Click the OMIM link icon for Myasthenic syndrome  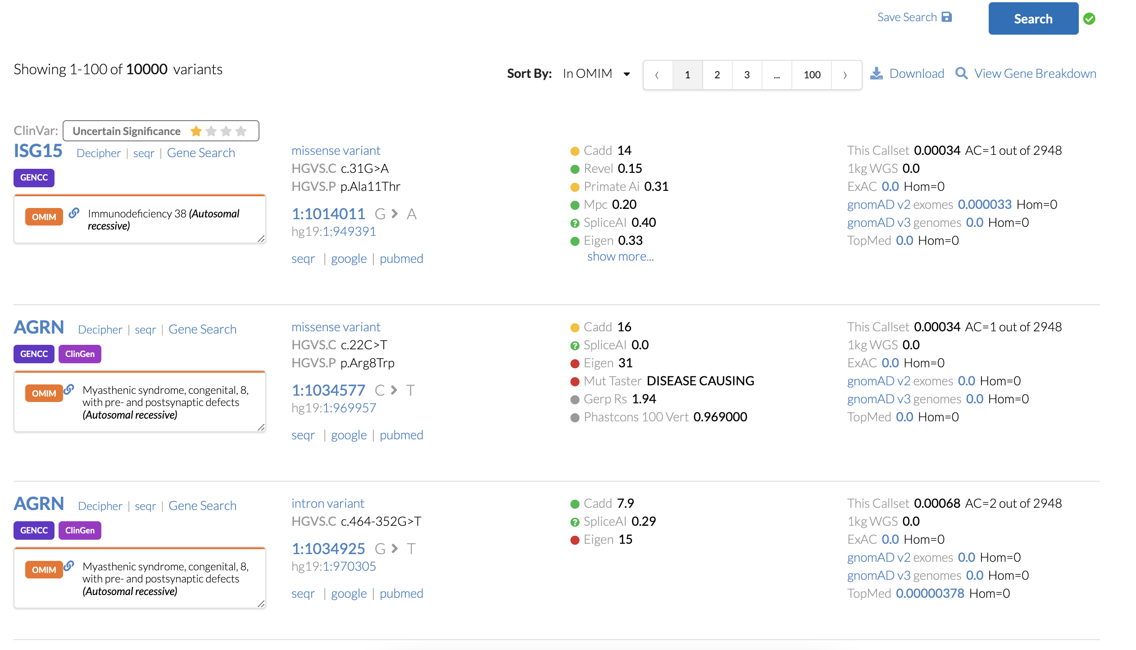point(68,390)
